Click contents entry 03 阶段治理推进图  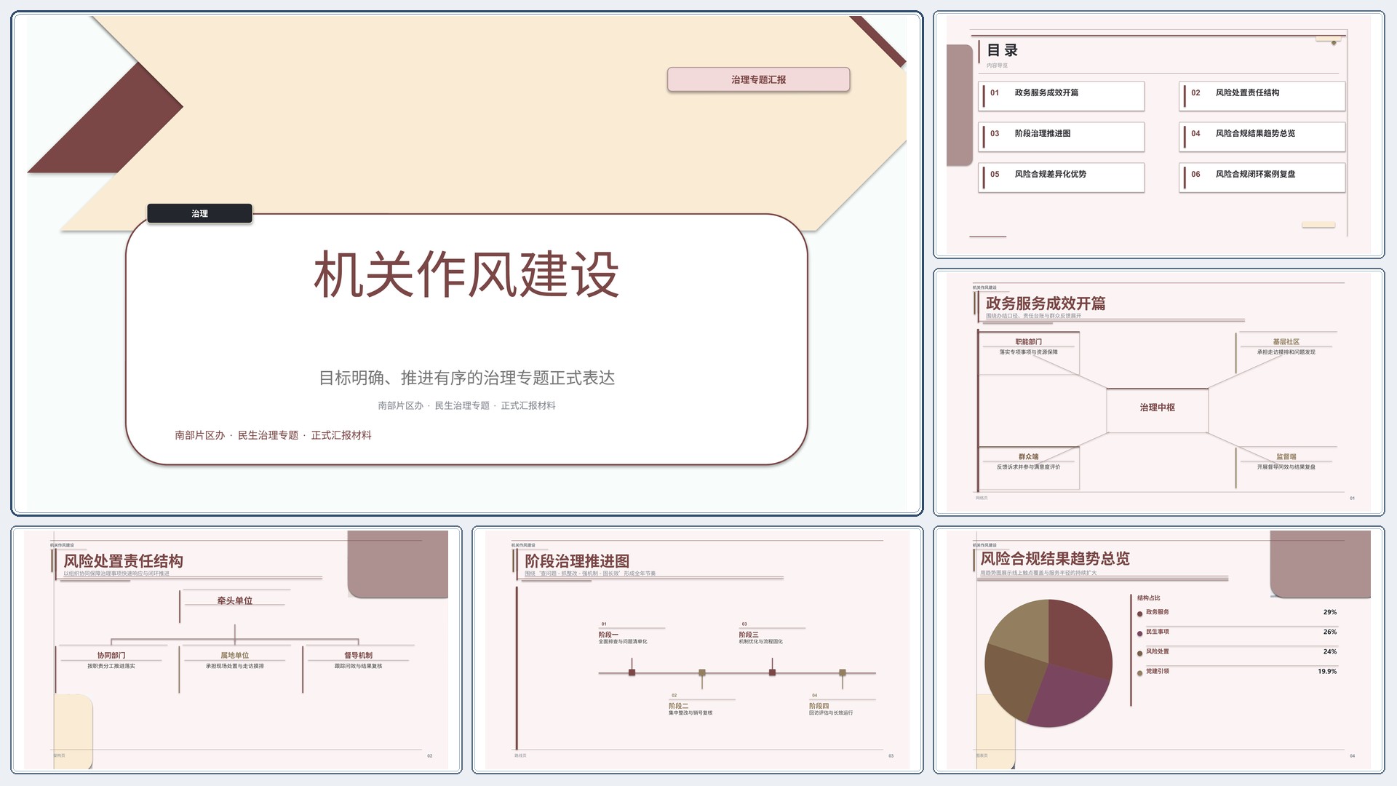[x=1062, y=136]
